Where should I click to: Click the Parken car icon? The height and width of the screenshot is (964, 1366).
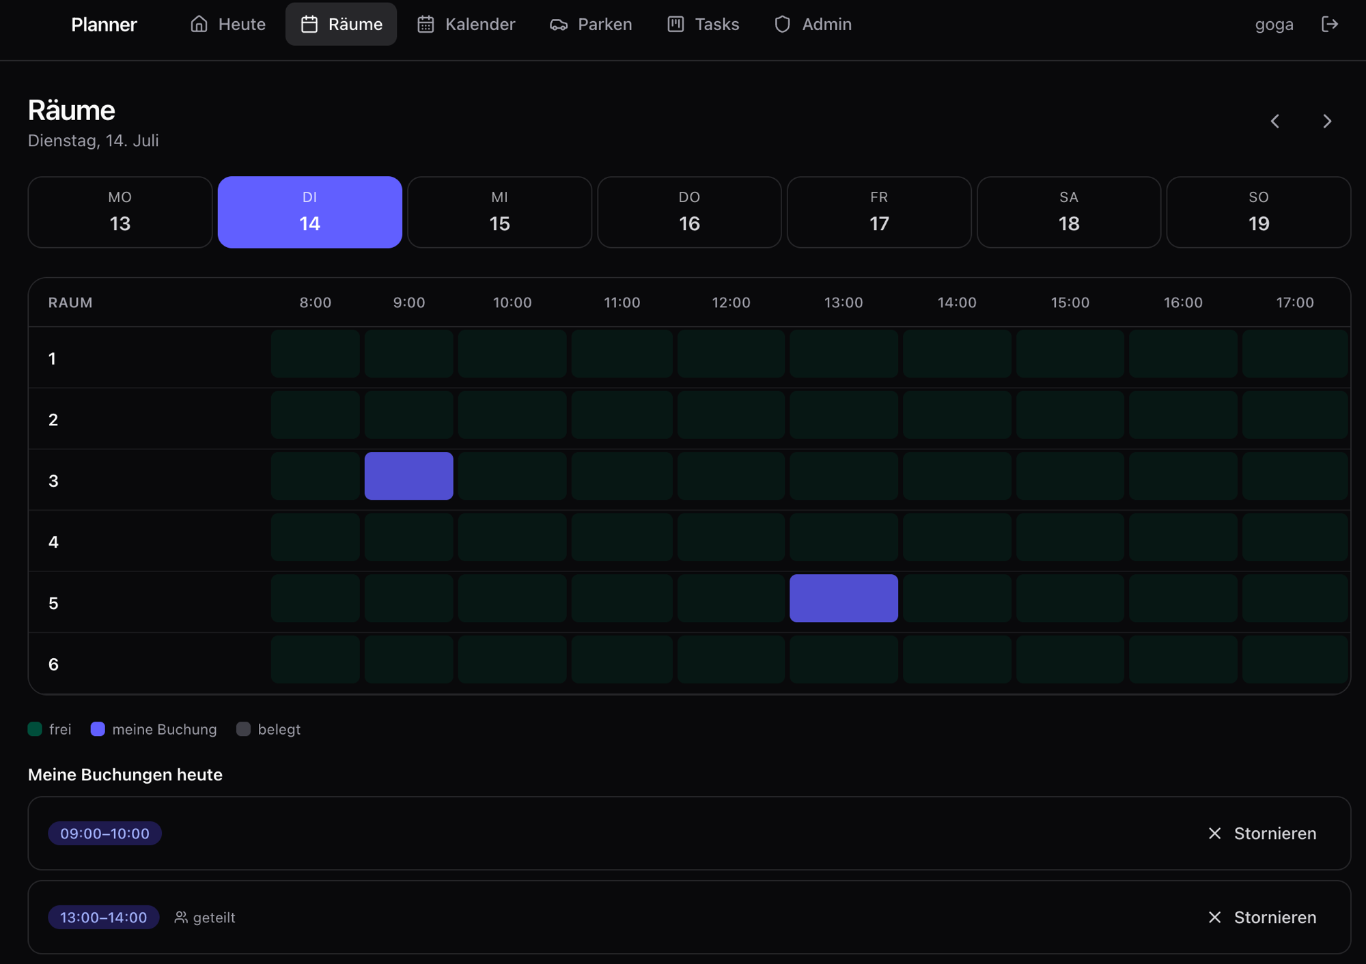(x=559, y=25)
